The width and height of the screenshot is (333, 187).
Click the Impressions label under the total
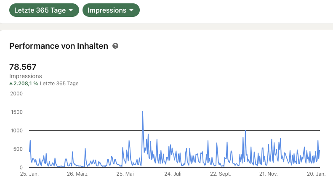(x=26, y=76)
